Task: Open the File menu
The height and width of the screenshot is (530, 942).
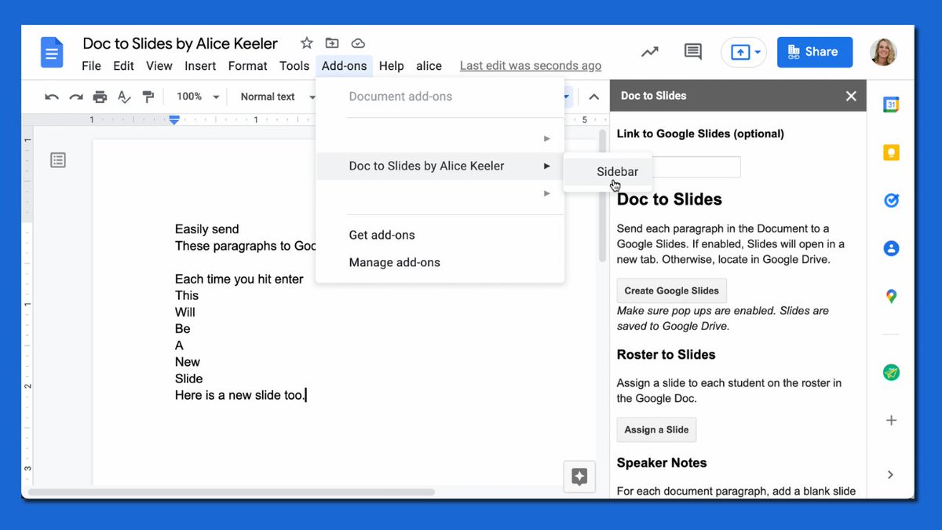Action: [x=91, y=66]
